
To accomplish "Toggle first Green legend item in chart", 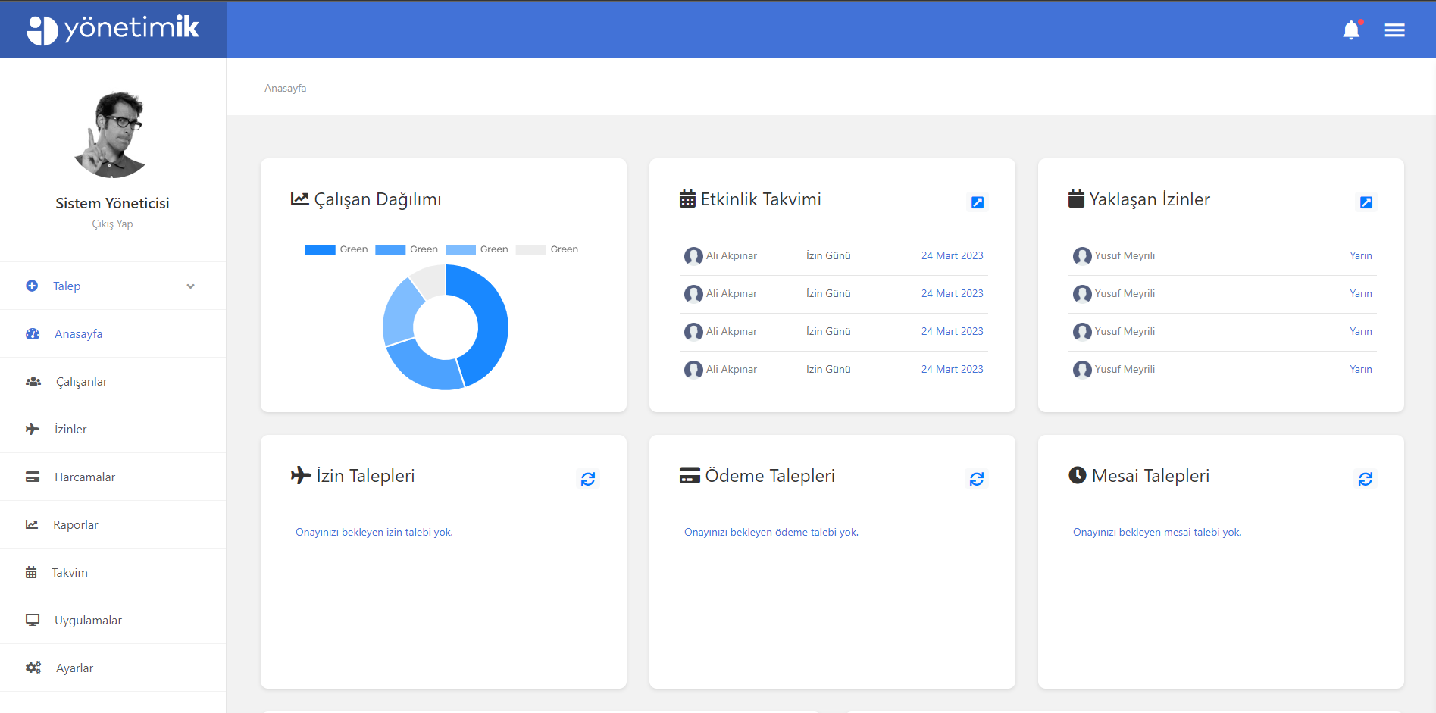I will pyautogui.click(x=336, y=249).
